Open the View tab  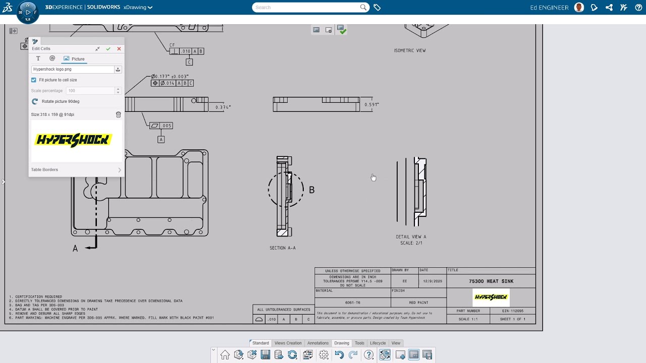point(396,343)
